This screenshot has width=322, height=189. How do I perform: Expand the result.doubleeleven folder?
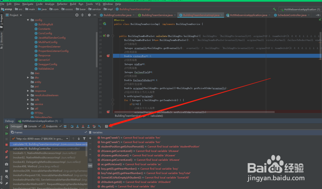coord(28,95)
